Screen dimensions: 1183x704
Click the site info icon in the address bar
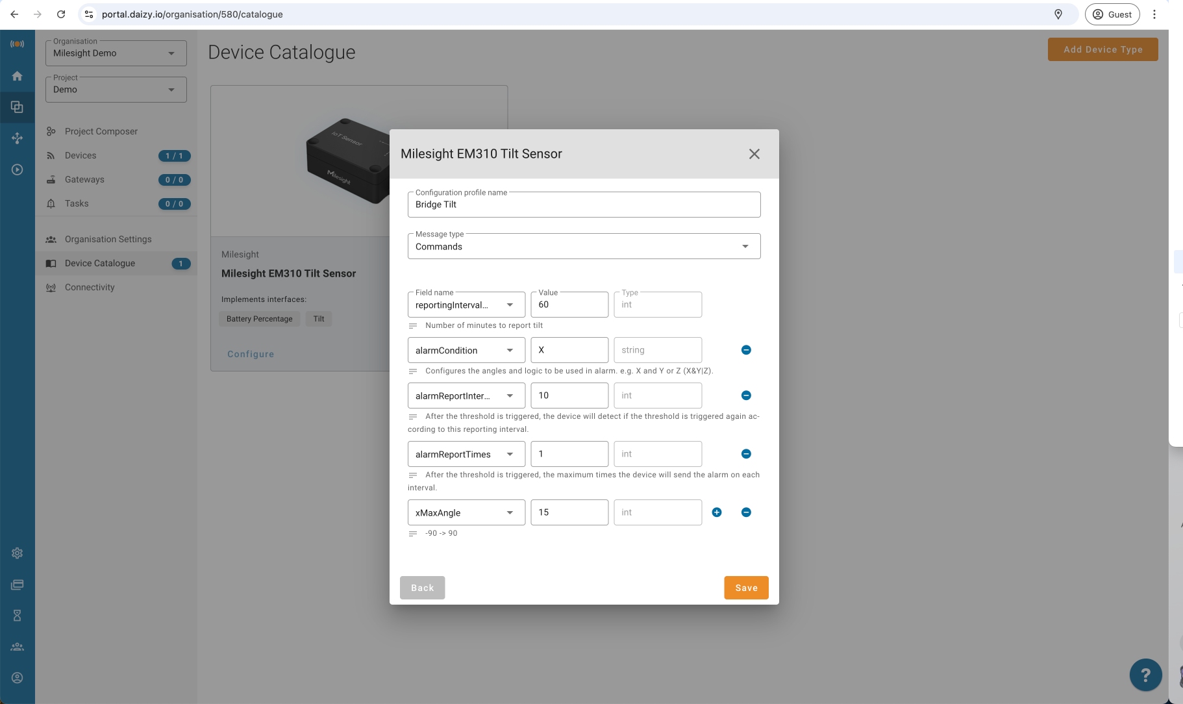(89, 14)
